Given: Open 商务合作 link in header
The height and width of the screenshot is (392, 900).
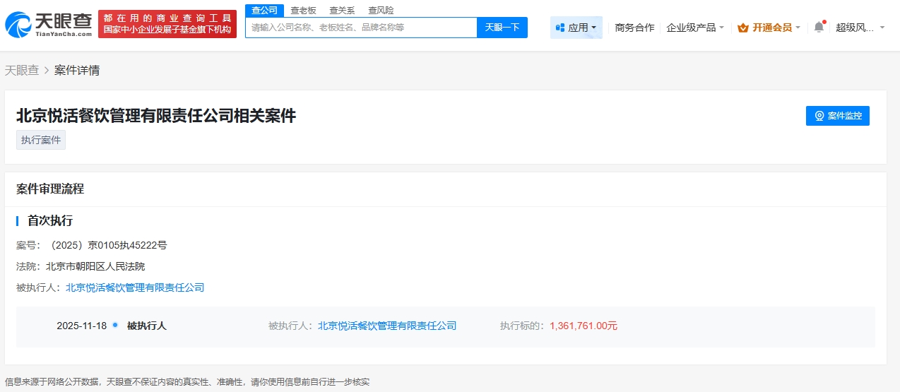Looking at the screenshot, I should 634,28.
